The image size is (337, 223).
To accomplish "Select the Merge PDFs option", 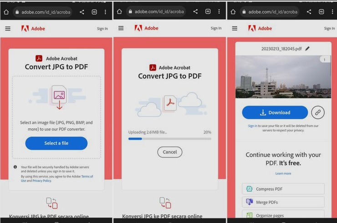I will coord(283,202).
